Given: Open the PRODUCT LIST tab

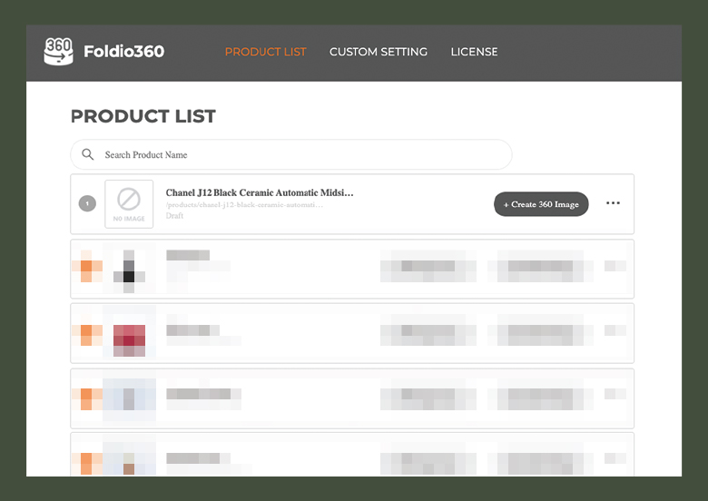Looking at the screenshot, I should click(x=265, y=52).
